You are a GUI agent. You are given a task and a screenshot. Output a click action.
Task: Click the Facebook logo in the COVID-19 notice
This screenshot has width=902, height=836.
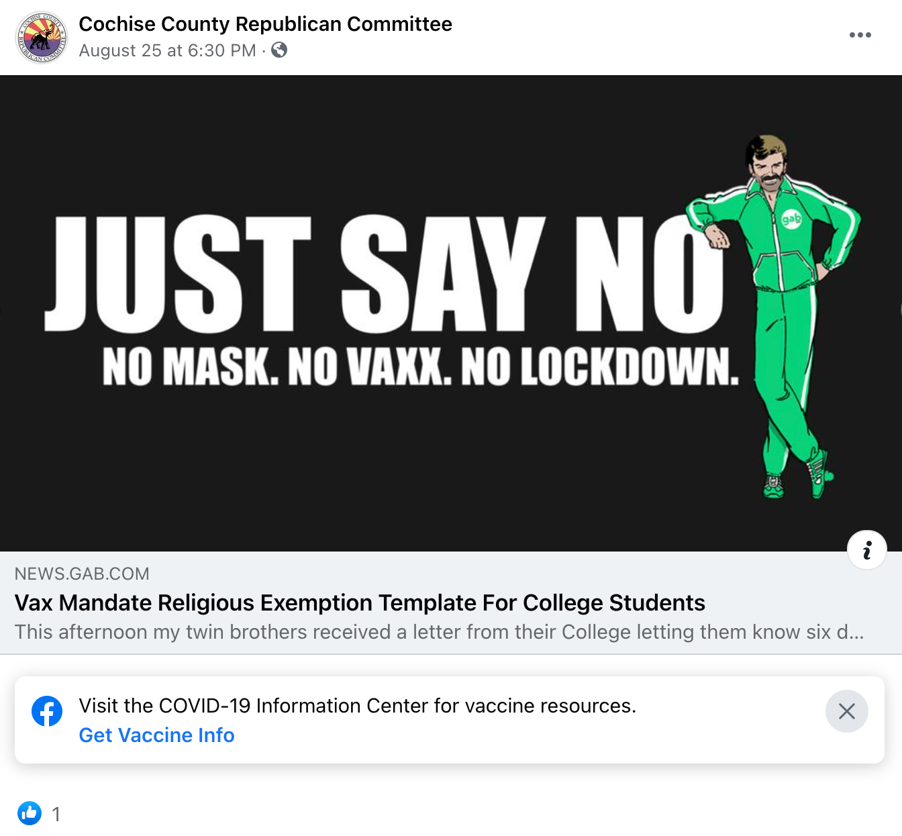(x=47, y=711)
